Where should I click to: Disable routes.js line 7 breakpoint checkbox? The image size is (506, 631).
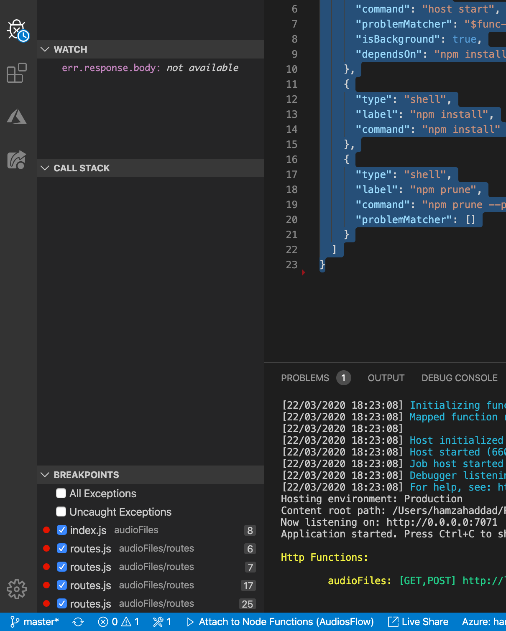62,567
